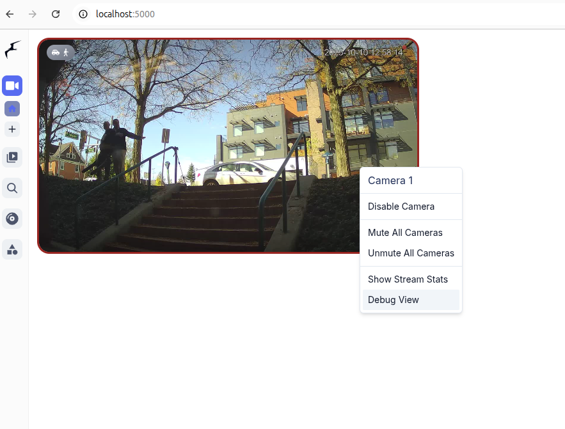
Task: Click the detected objects car/person badge
Action: click(60, 52)
